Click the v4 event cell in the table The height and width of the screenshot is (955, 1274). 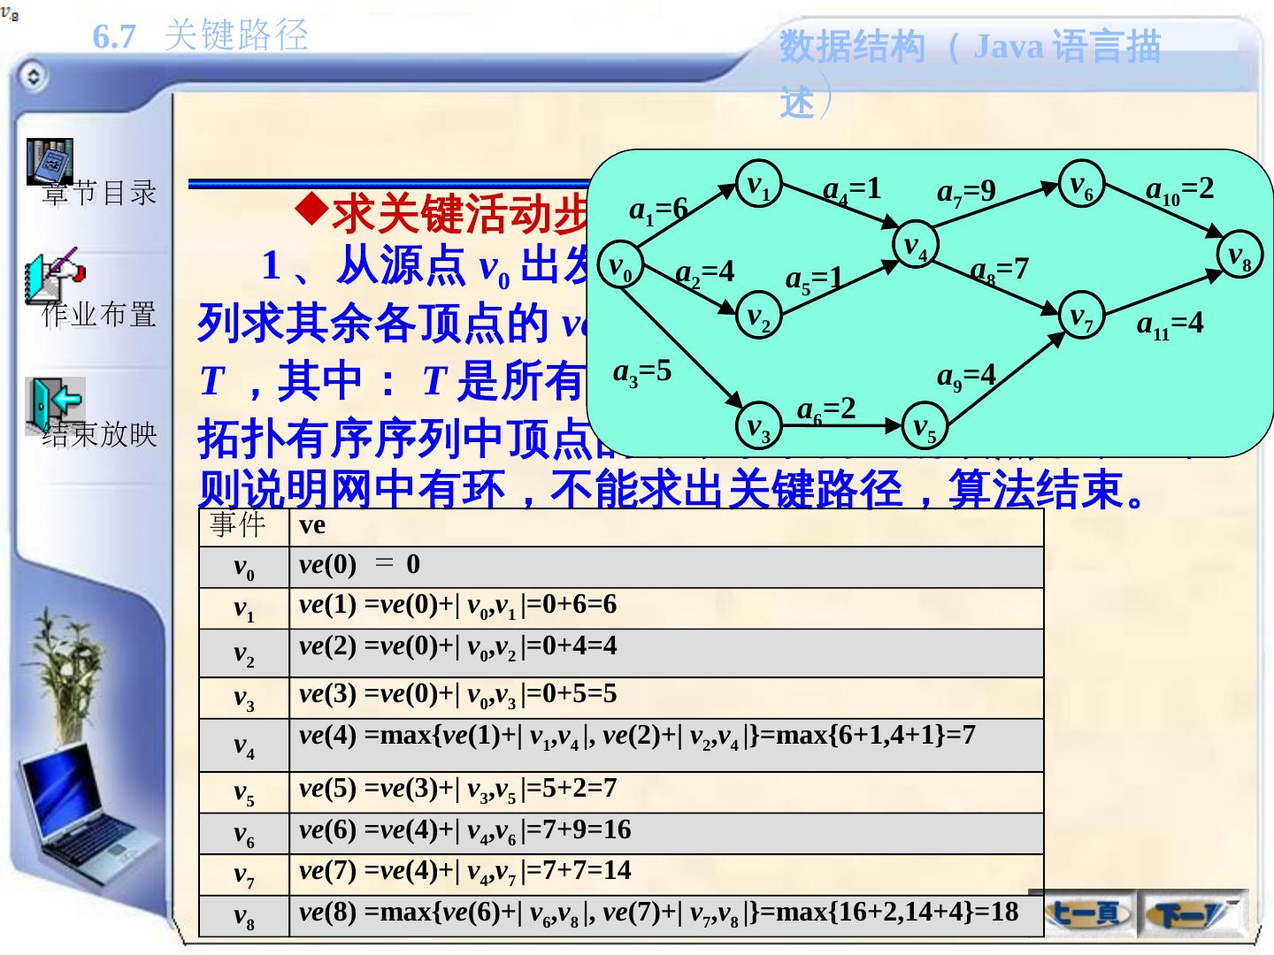pyautogui.click(x=244, y=745)
